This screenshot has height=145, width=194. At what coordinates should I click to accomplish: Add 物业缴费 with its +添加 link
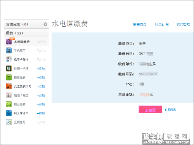(41, 104)
